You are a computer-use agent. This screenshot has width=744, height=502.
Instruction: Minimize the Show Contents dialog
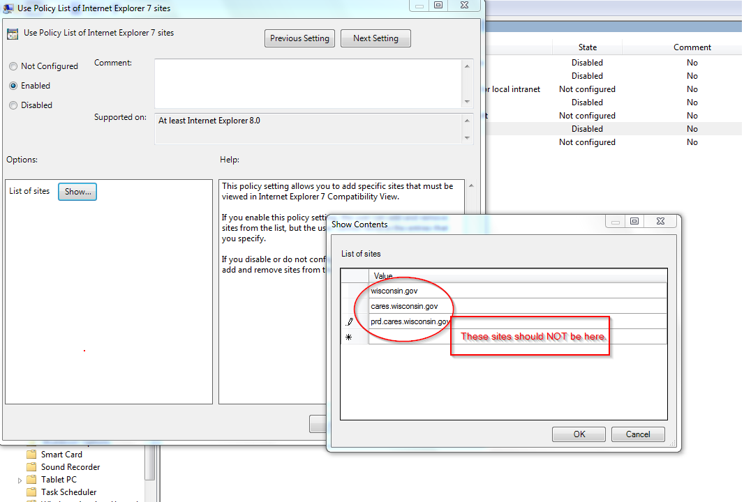[x=616, y=221]
